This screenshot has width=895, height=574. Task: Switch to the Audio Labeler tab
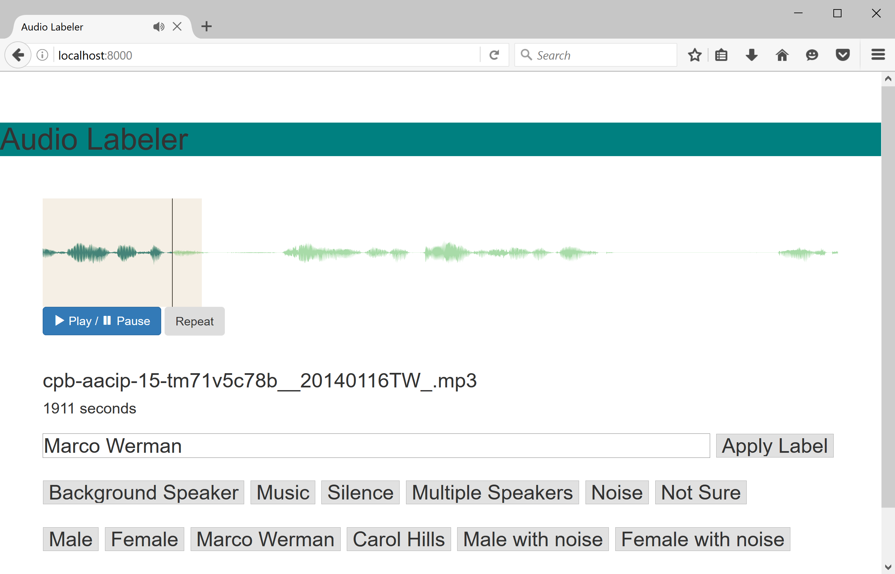pos(74,26)
